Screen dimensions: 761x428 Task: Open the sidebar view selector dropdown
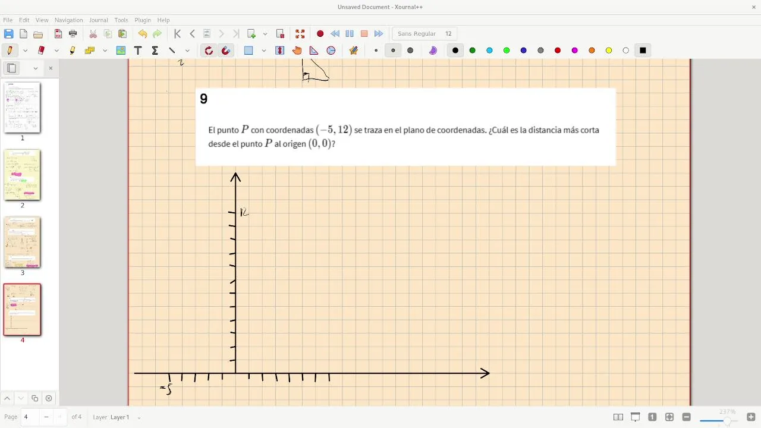click(x=36, y=68)
